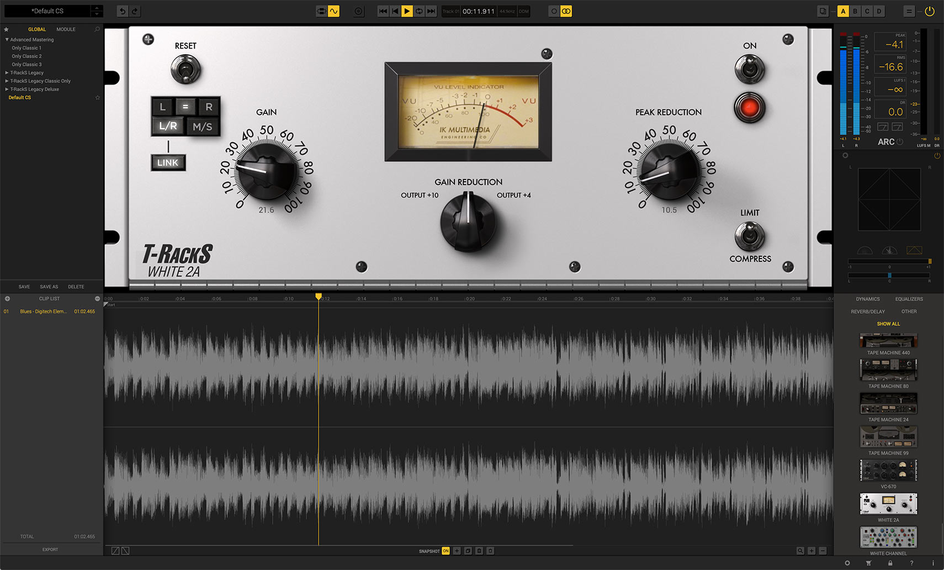The height and width of the screenshot is (570, 944).
Task: Select comparison slot A
Action: pos(843,11)
